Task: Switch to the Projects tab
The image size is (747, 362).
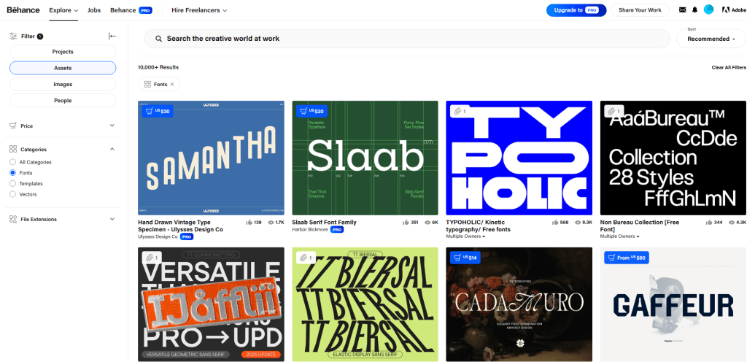Action: tap(63, 52)
